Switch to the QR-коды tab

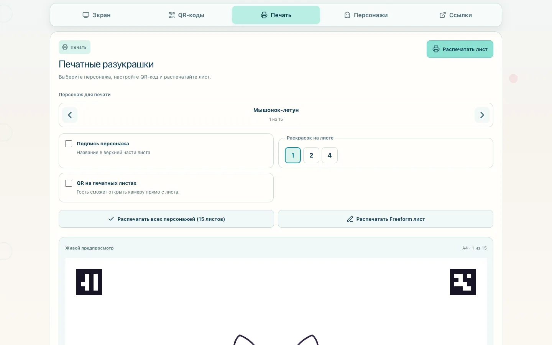click(x=186, y=15)
